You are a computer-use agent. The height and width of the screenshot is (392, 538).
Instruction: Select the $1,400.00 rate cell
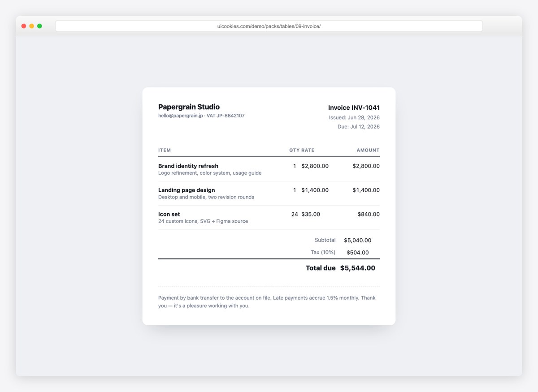coord(315,190)
